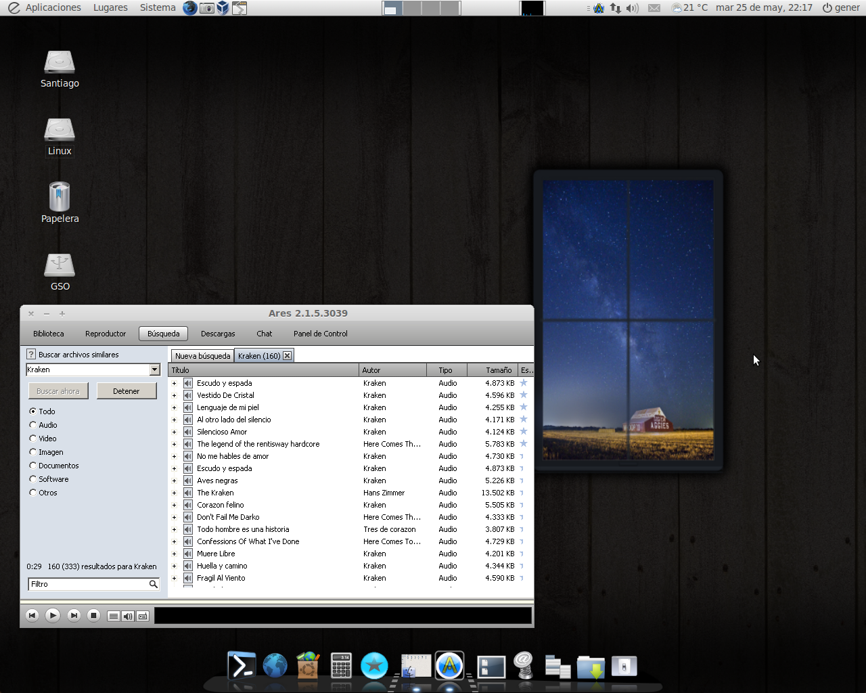The image size is (866, 693).
Task: Open the Nueva búsqueda tab
Action: [202, 356]
